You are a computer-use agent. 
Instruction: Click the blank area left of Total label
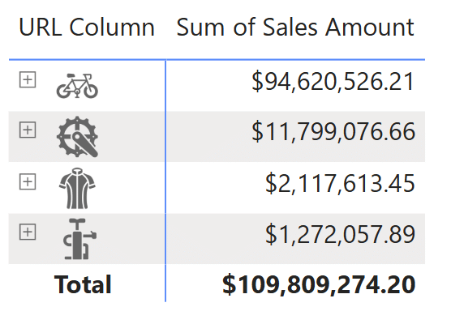point(31,284)
